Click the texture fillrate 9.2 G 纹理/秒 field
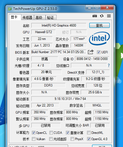This screenshot has height=147, width=123. coord(96,79)
